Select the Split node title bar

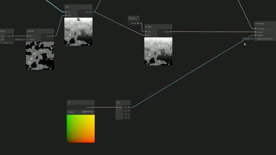[123, 102]
